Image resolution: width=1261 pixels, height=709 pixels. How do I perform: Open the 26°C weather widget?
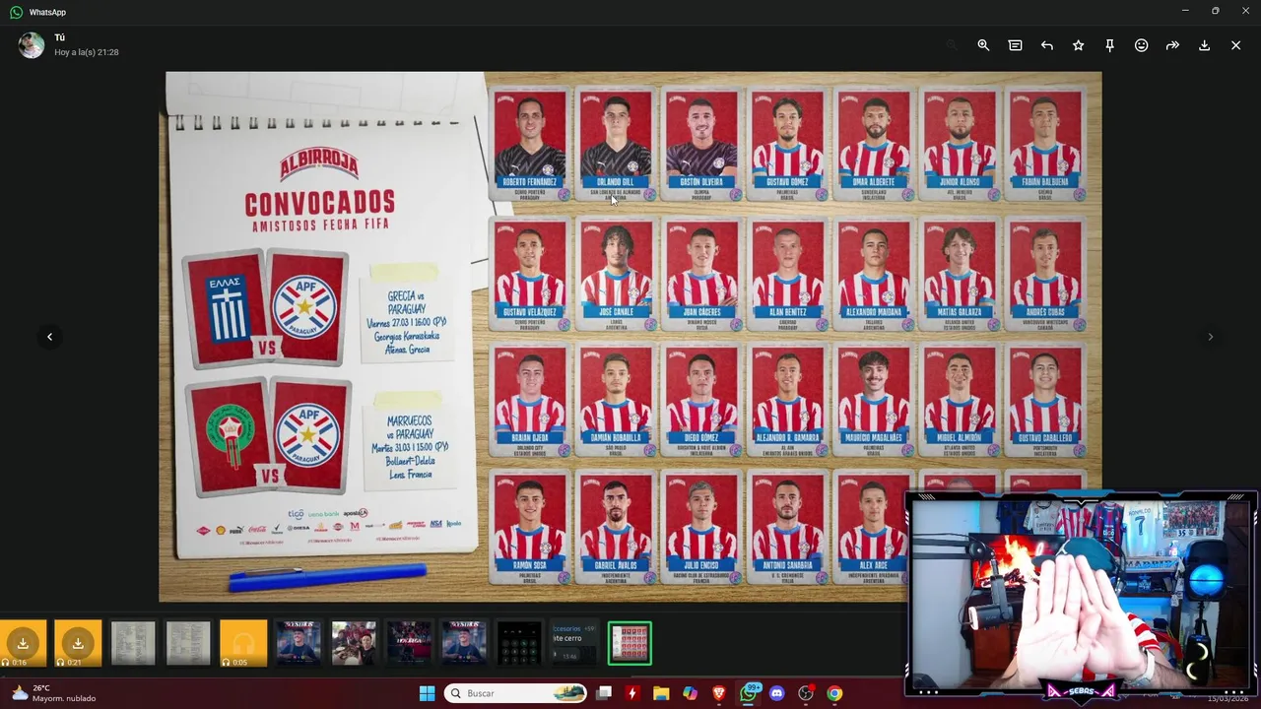(54, 693)
